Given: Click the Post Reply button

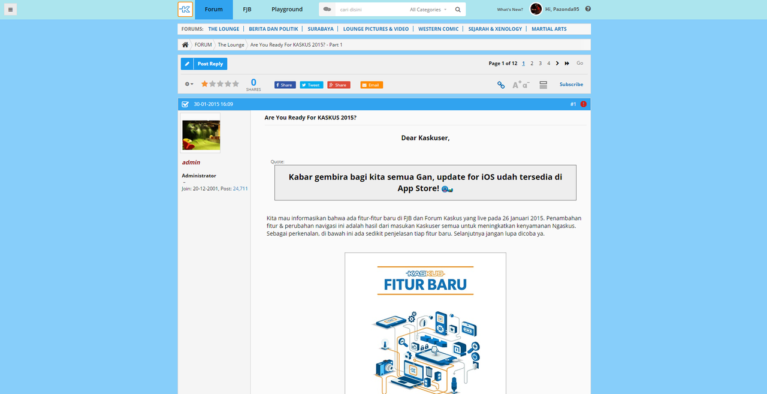Looking at the screenshot, I should [x=204, y=64].
